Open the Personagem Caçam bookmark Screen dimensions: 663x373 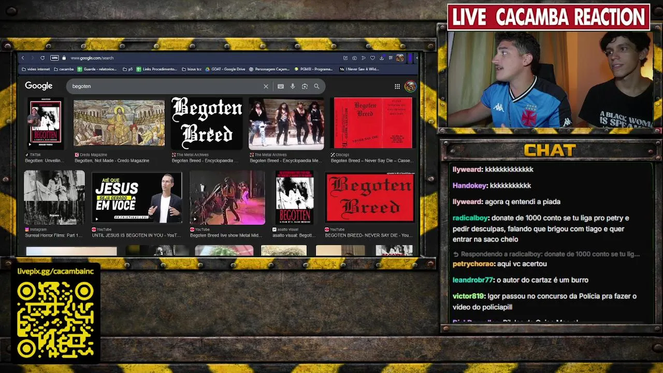tap(269, 69)
